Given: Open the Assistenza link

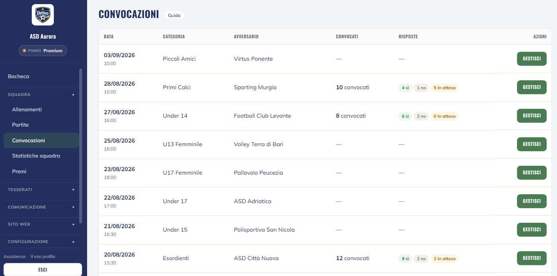Looking at the screenshot, I should (x=14, y=257).
